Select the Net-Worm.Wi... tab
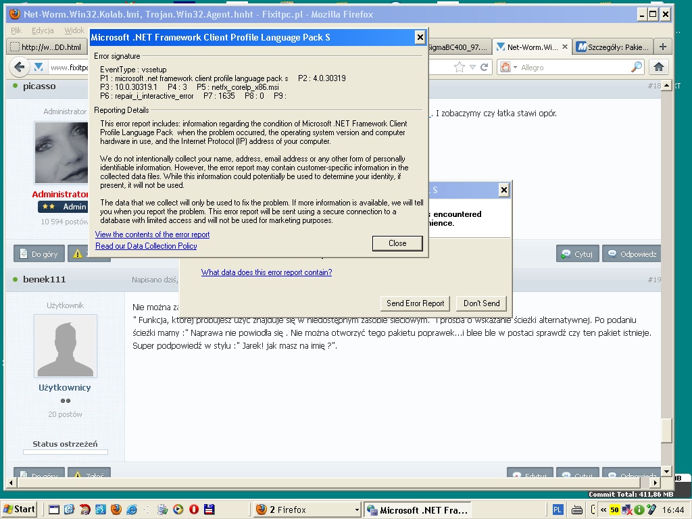The image size is (692, 519). click(533, 47)
